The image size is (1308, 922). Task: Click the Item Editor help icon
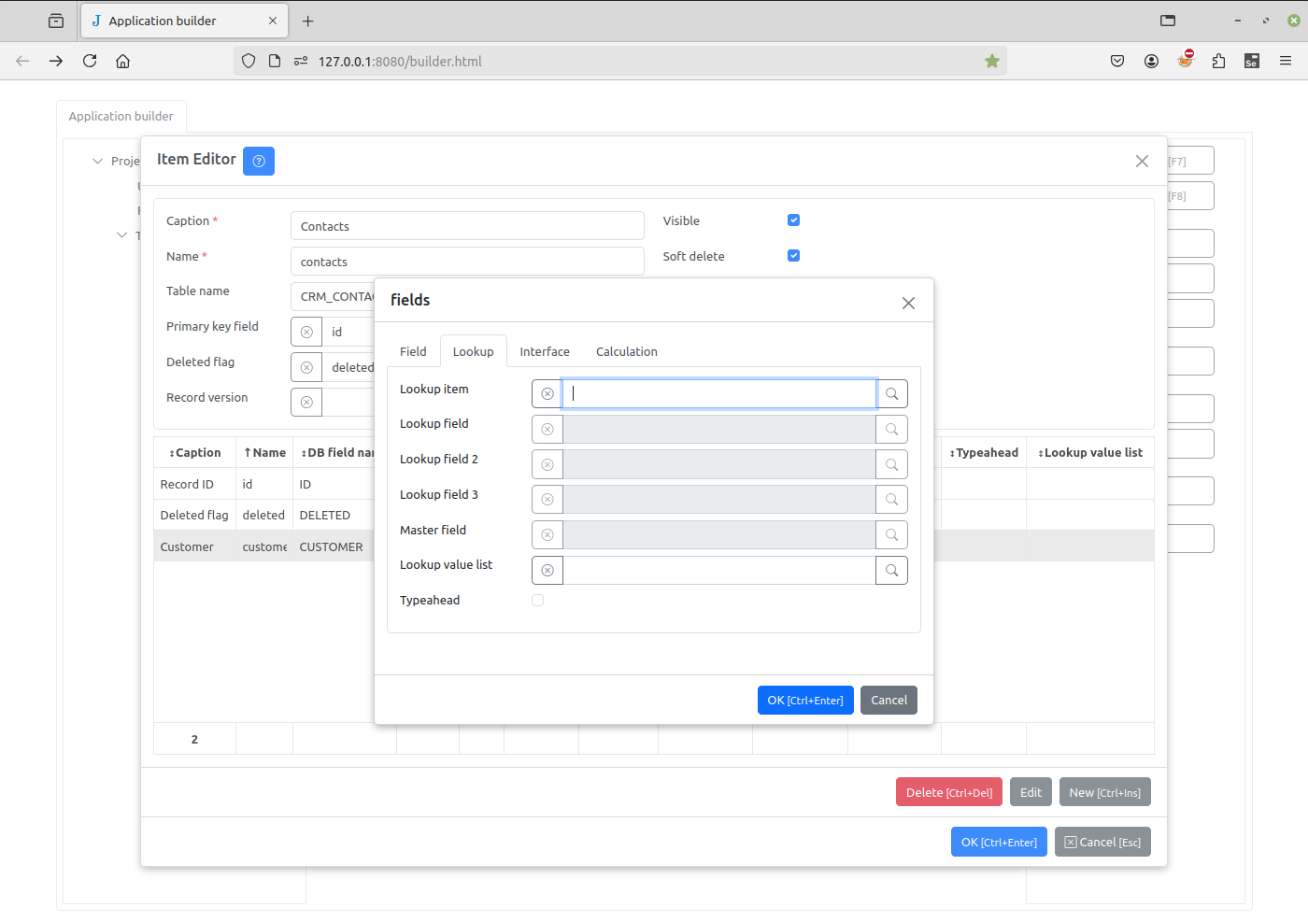coord(259,162)
